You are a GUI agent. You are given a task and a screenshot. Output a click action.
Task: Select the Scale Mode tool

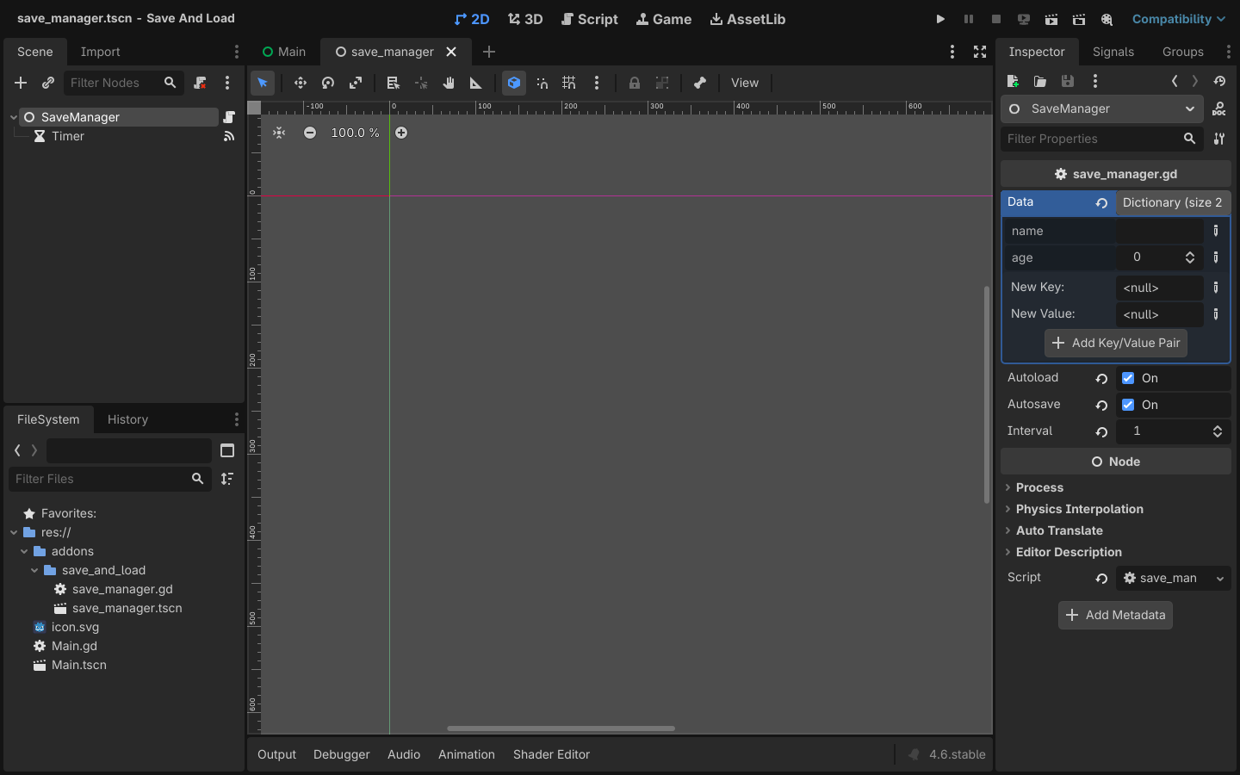(x=356, y=83)
